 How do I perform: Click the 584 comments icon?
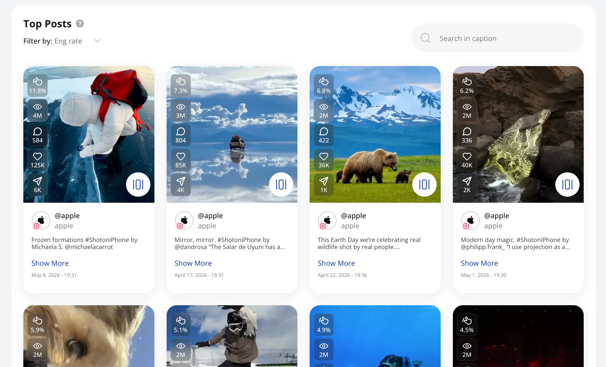pos(38,131)
